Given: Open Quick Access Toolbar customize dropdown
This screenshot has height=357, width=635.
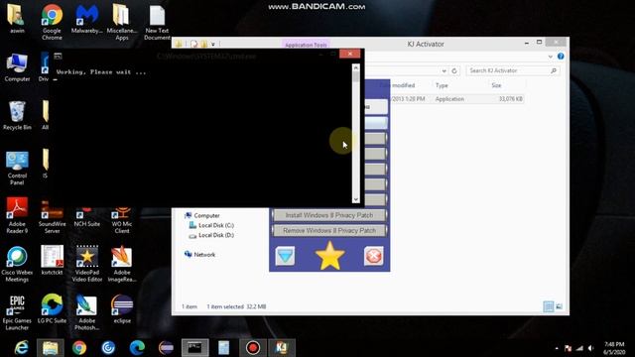Looking at the screenshot, I should 213,44.
